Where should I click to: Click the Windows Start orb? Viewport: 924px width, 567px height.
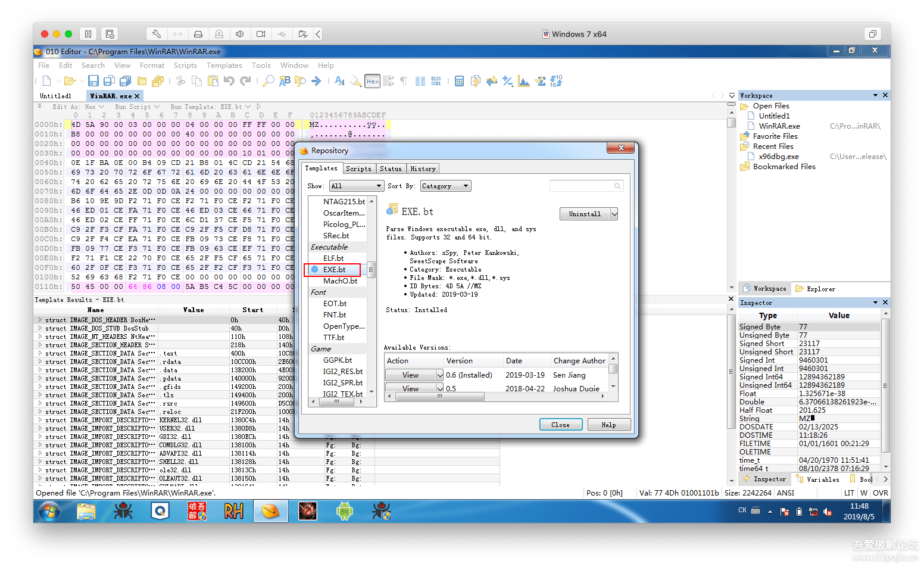click(49, 511)
